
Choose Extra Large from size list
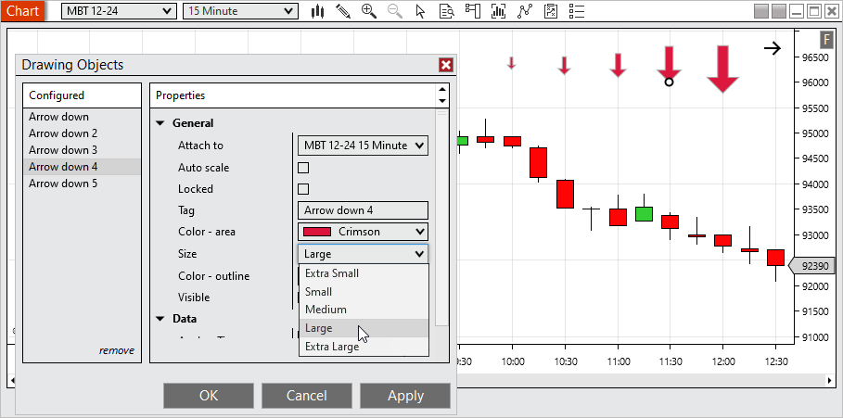(332, 347)
